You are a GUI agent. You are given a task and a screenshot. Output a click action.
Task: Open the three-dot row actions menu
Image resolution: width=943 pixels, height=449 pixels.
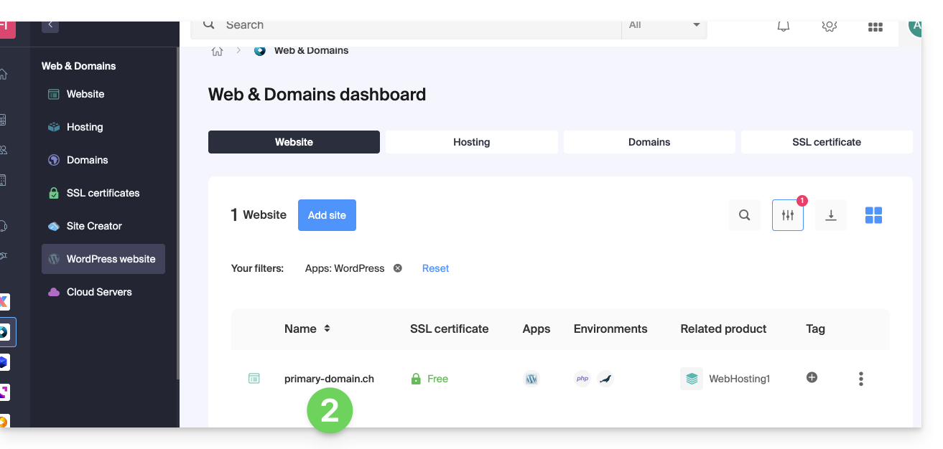860,379
